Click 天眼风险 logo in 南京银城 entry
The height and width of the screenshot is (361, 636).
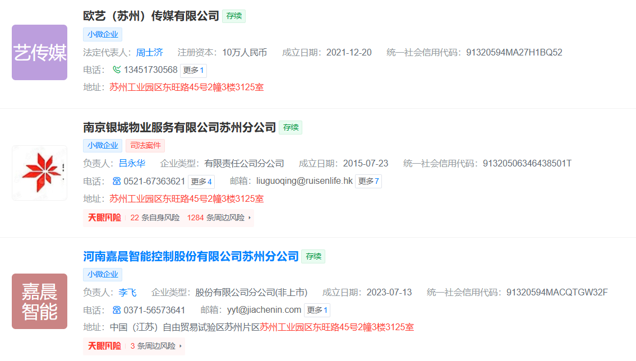click(x=104, y=217)
